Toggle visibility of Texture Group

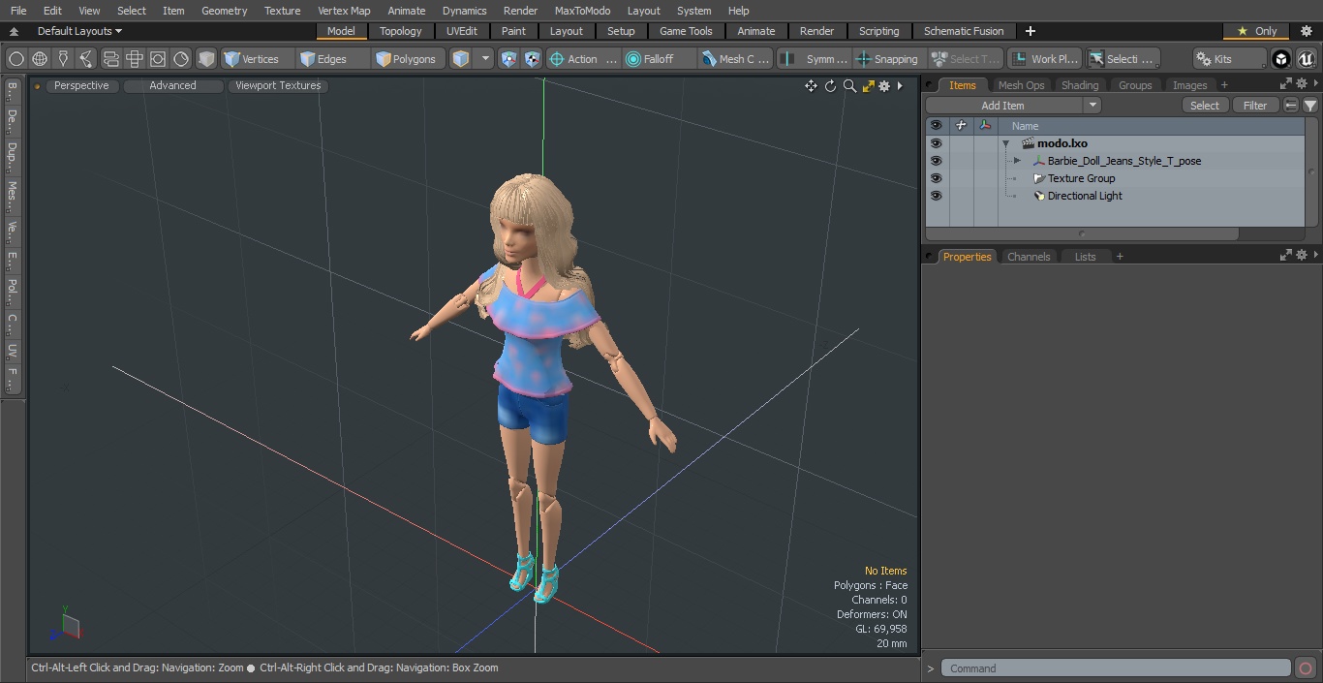936,178
